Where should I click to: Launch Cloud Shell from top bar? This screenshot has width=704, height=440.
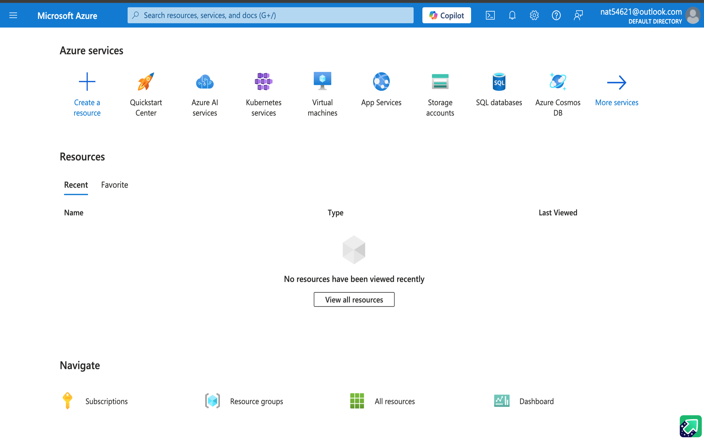point(490,15)
